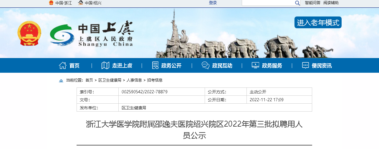Click the message icon beside 便民资讯
This screenshot has width=379, height=149.
pos(306,65)
